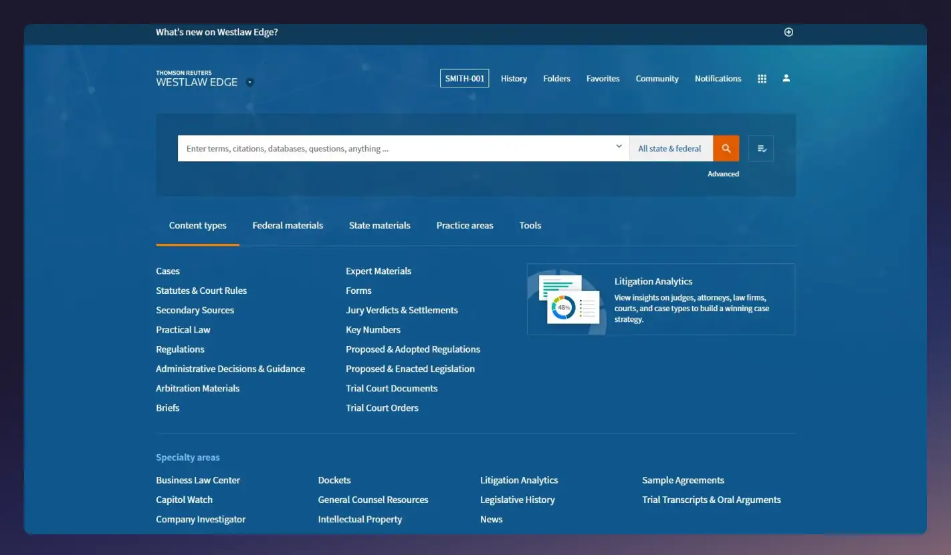Screen dimensions: 951x555
Task: Expand the What's new banner plus icon
Action: 788,31
